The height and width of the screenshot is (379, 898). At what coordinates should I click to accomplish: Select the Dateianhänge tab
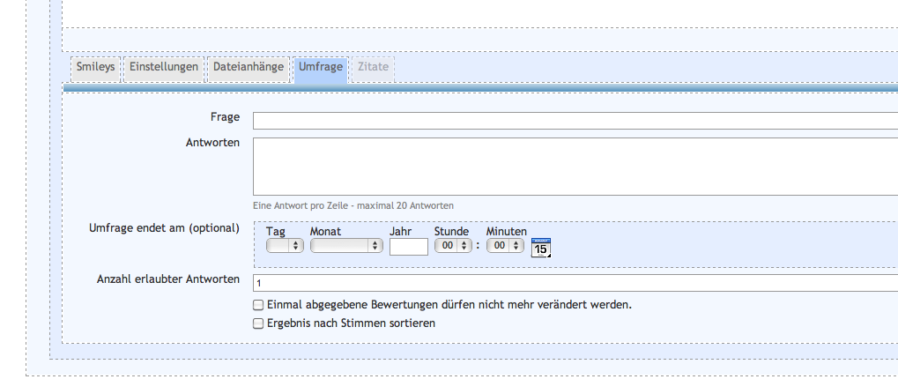click(249, 67)
